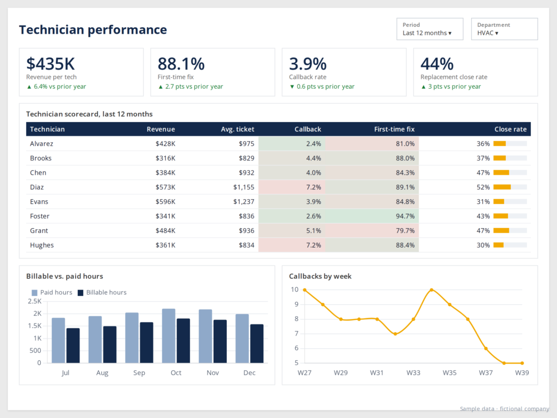Click the Billable vs. paid hours heading
Image resolution: width=557 pixels, height=418 pixels.
point(65,276)
